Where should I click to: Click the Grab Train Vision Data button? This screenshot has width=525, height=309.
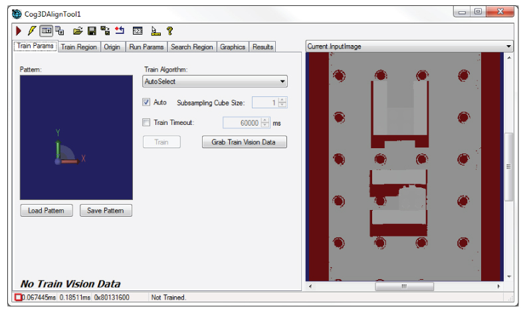244,142
